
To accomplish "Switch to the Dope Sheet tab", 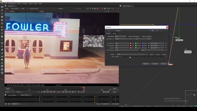I will (x=25, y=95).
